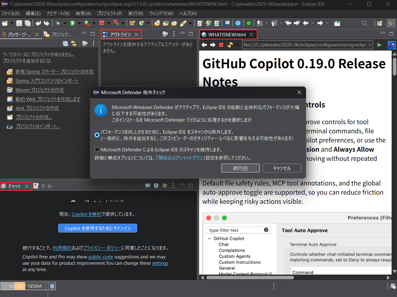Open the Debug button dropdown arrow
Image resolution: width=397 pixels, height=297 pixels.
[x=64, y=23]
